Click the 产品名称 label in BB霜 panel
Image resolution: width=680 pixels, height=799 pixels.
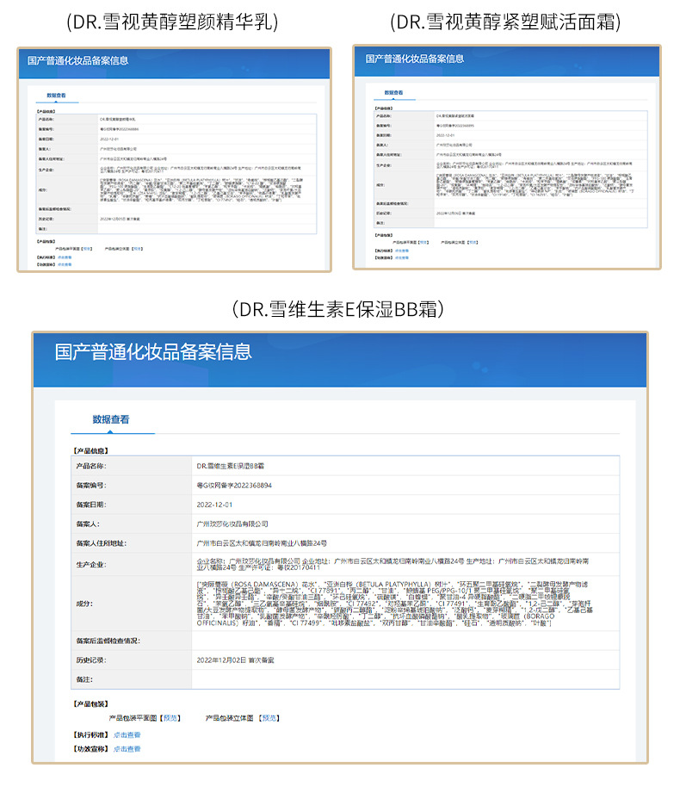pos(91,466)
